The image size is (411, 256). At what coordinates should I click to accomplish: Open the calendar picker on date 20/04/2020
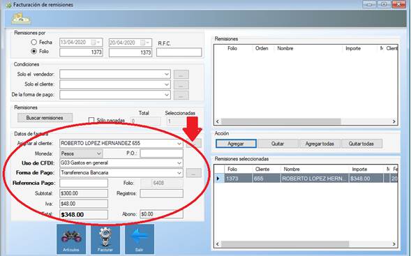[x=145, y=43]
